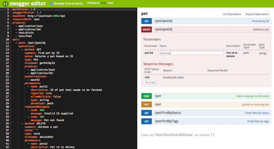Click the Try it out! button

click(x=150, y=82)
